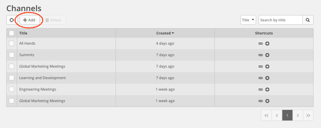This screenshot has width=321, height=128.
Task: Click the refresh icon button
Action: 12,20
